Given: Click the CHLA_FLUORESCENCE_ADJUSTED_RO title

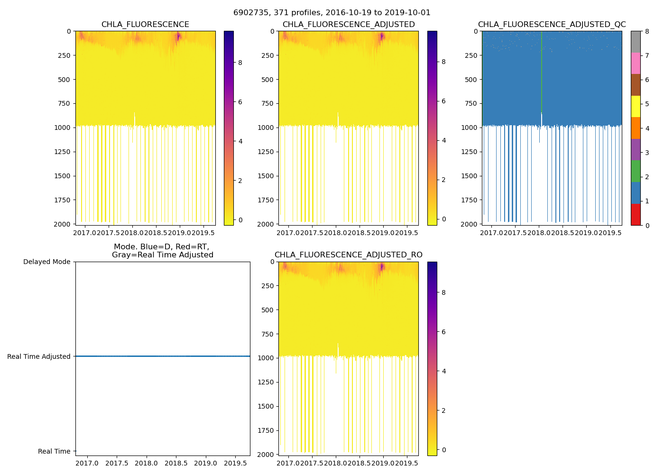Looking at the screenshot, I should point(349,255).
